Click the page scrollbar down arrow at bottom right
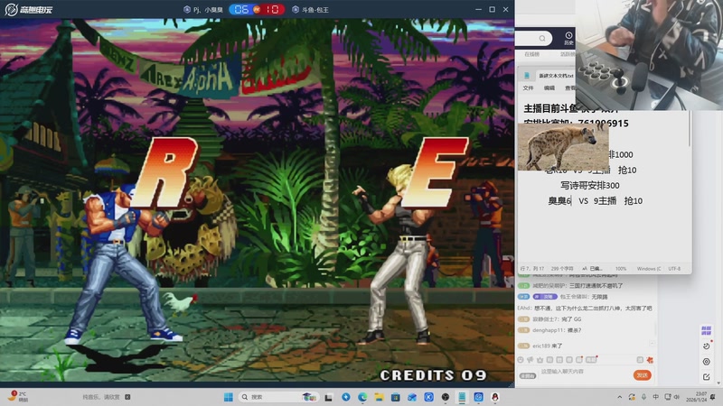The width and height of the screenshot is (723, 406). [x=719, y=383]
